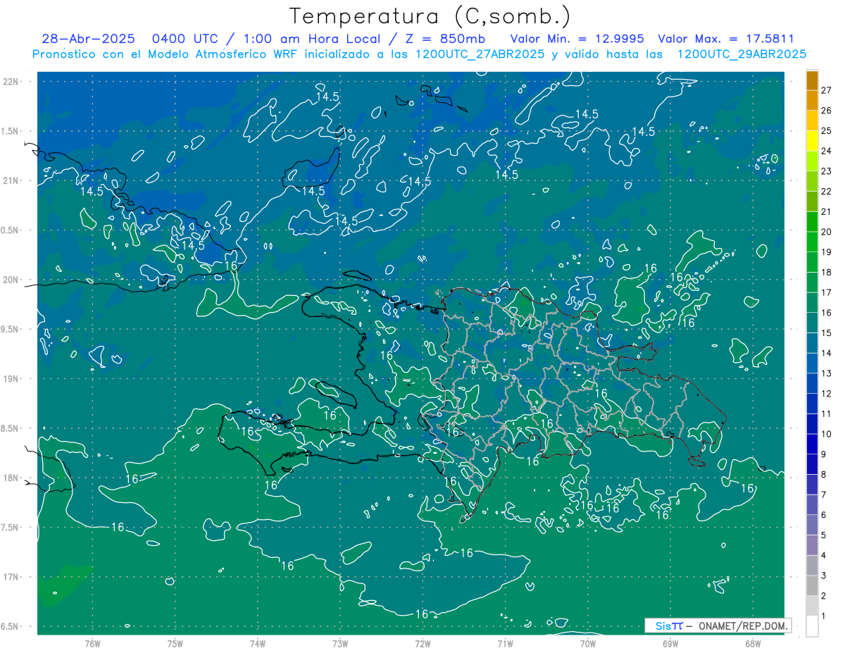Click the "19" label on the color scale
Viewport: 845px width, 653px height.
tap(827, 252)
